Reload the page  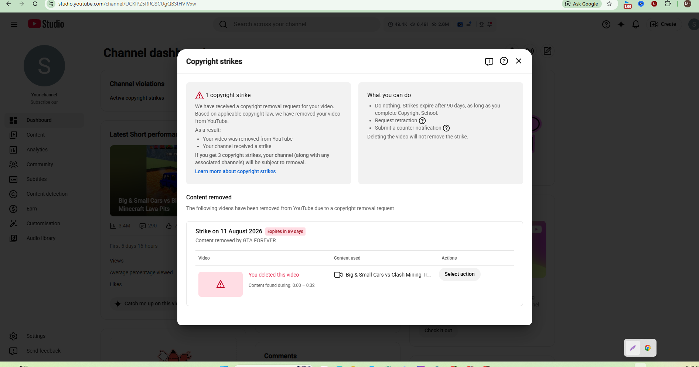35,4
